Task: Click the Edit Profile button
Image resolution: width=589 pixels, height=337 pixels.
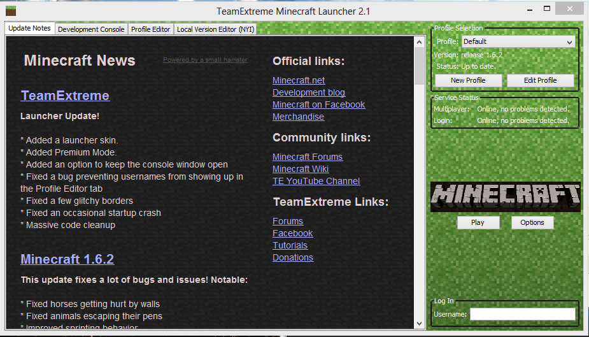Action: click(540, 80)
